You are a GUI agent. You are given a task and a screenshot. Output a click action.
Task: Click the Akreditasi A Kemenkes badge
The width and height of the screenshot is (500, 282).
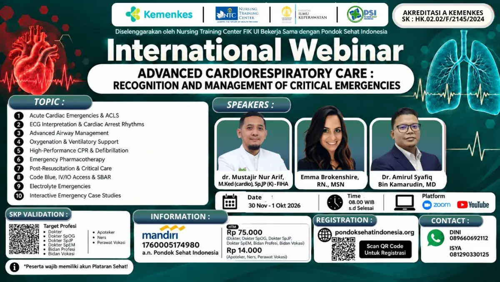[x=443, y=15]
